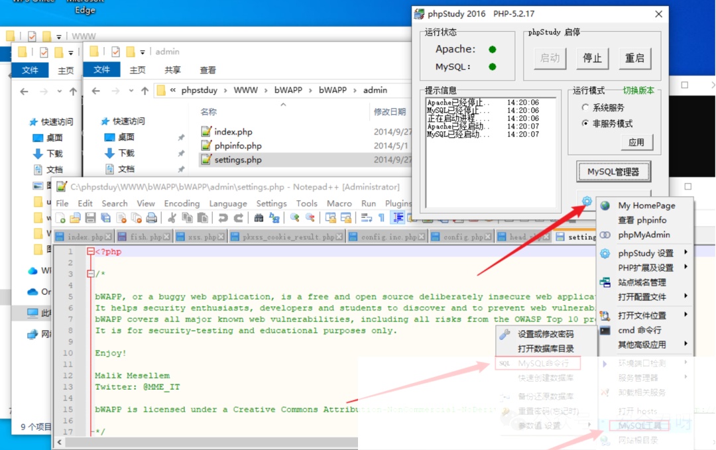Click WWW breadcrumb in admin address bar

[246, 90]
